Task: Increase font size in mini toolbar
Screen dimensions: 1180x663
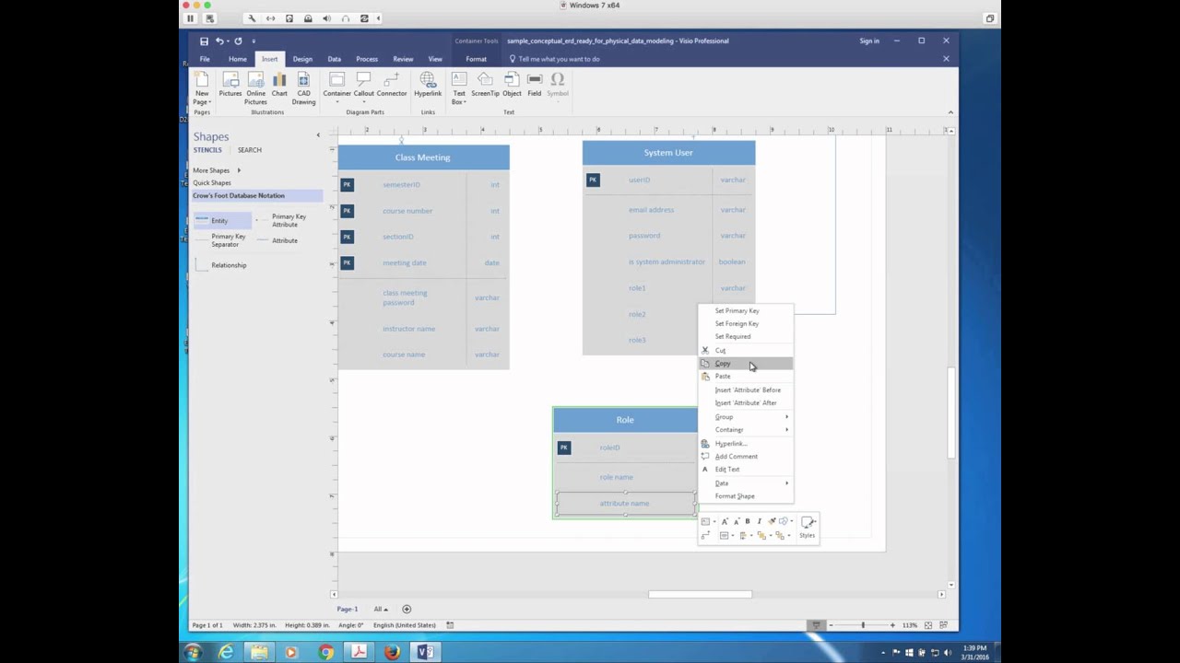Action: [x=725, y=521]
